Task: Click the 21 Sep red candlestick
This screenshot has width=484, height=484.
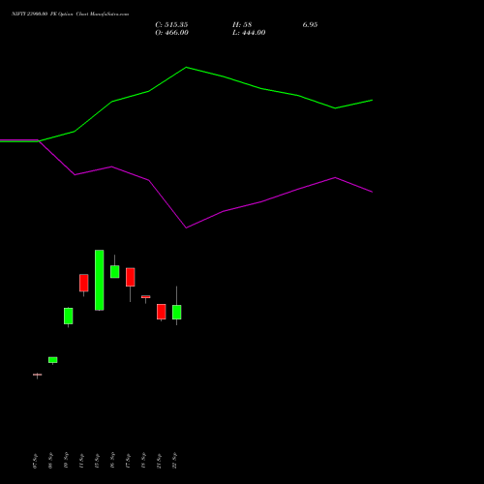Action: point(162,312)
